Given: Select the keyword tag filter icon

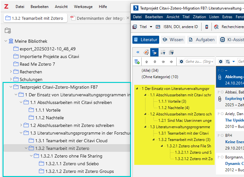Looking at the screenshot, I should pos(146,52).
